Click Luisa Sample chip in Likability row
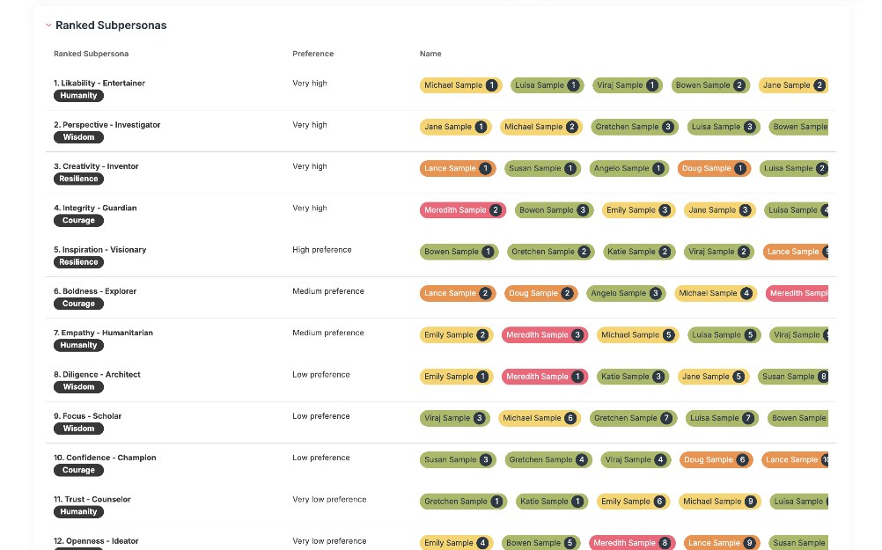The image size is (882, 550). click(547, 85)
